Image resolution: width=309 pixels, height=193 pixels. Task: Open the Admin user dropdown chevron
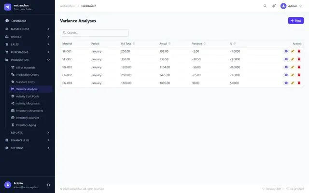pyautogui.click(x=300, y=6)
